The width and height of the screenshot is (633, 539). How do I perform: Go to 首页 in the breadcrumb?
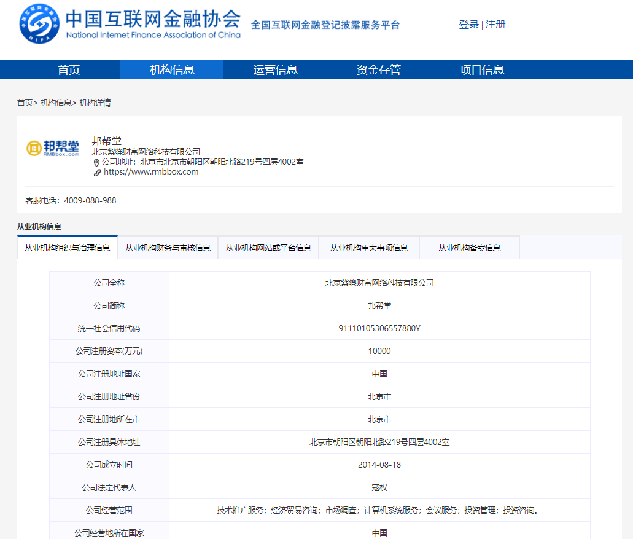25,103
